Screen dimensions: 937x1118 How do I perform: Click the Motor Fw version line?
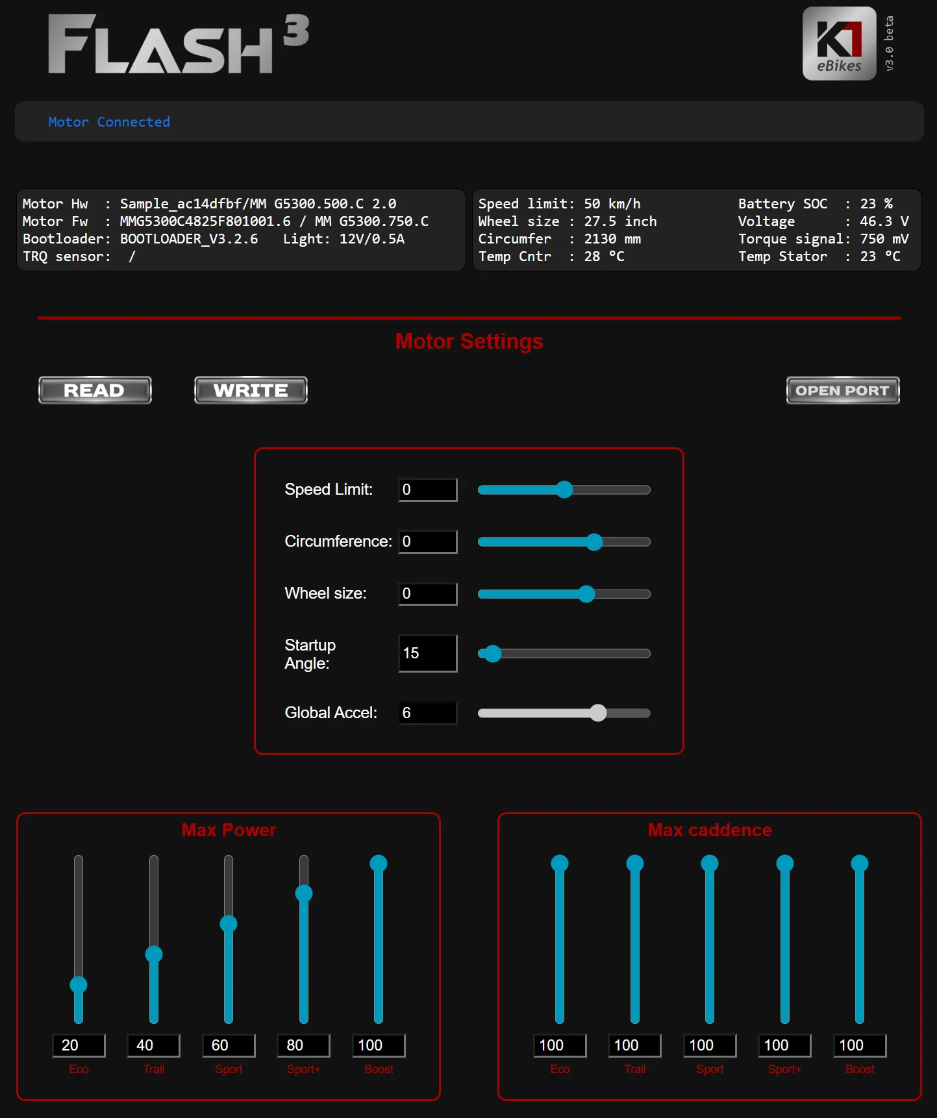click(x=225, y=221)
